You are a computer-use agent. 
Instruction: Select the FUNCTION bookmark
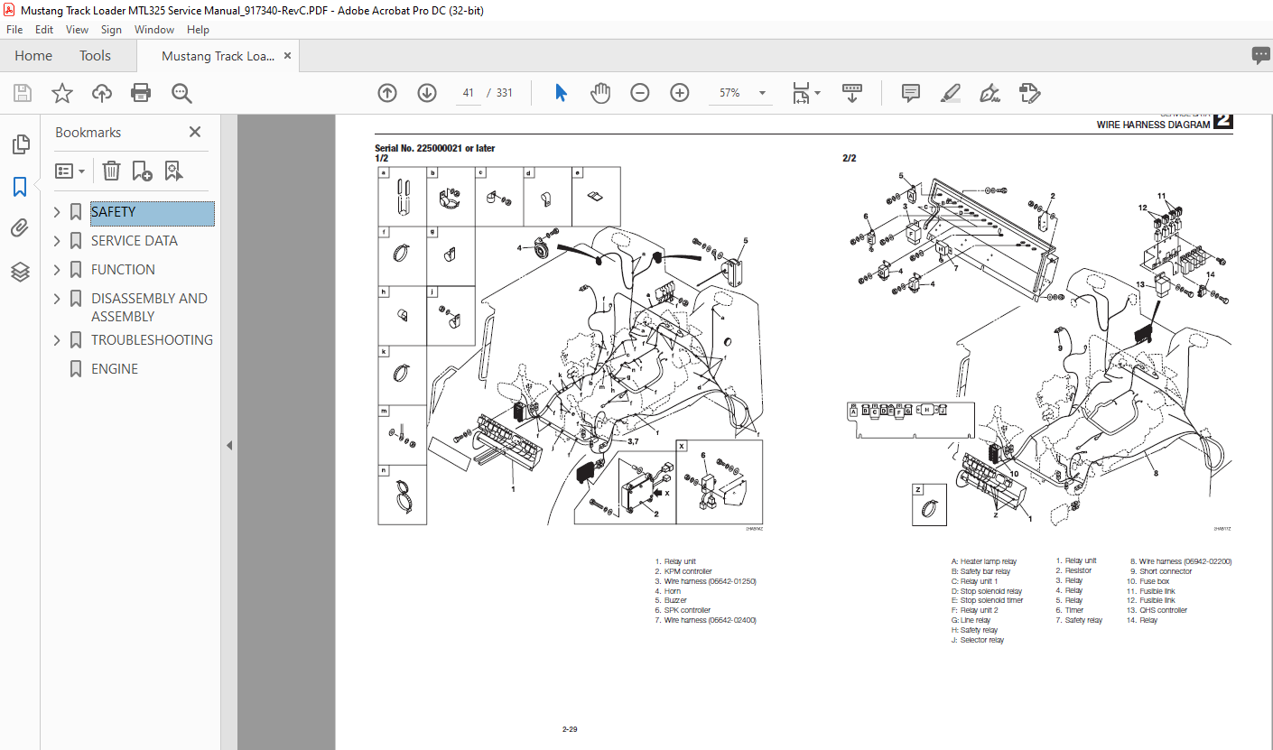(123, 270)
